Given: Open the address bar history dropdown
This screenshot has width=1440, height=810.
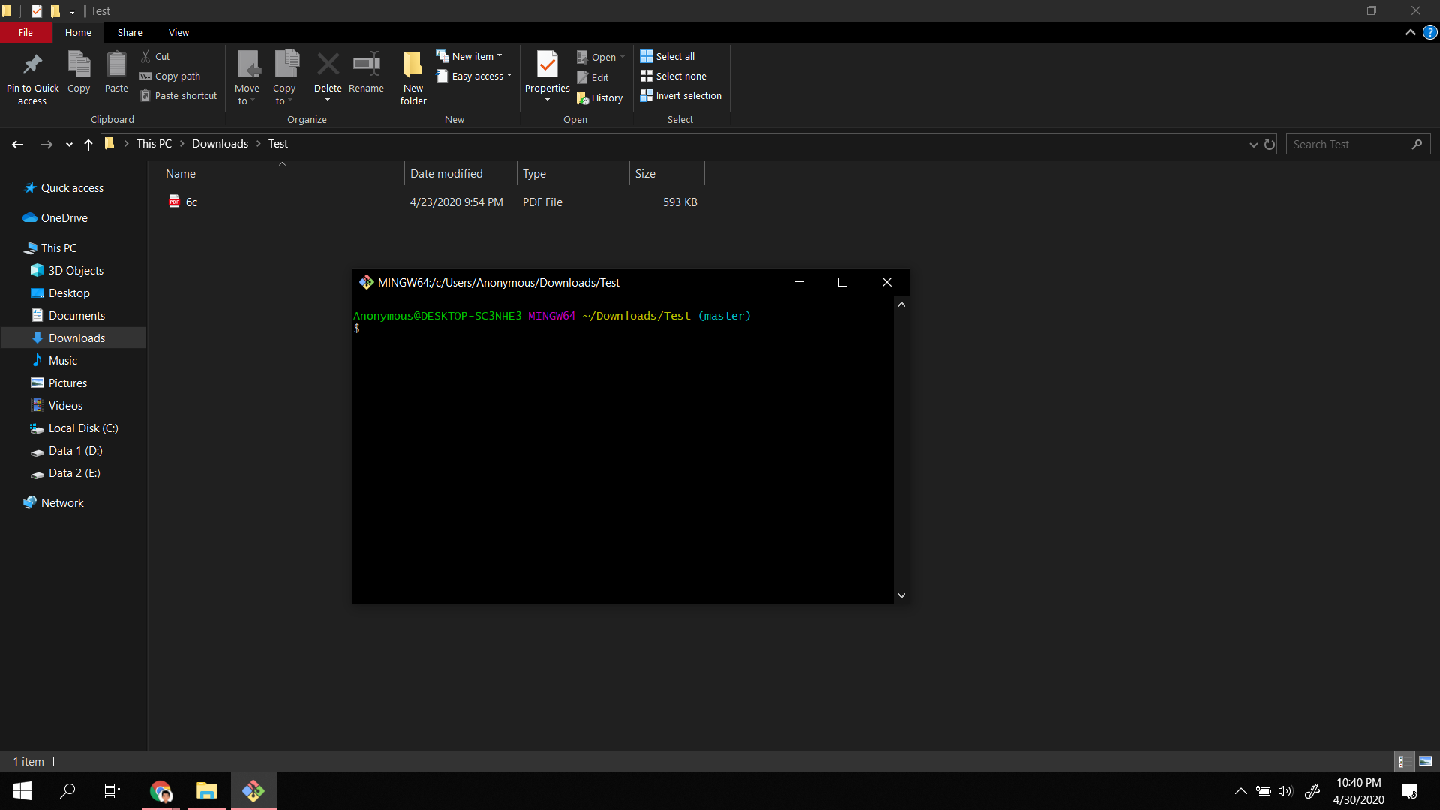Looking at the screenshot, I should coord(1253,145).
